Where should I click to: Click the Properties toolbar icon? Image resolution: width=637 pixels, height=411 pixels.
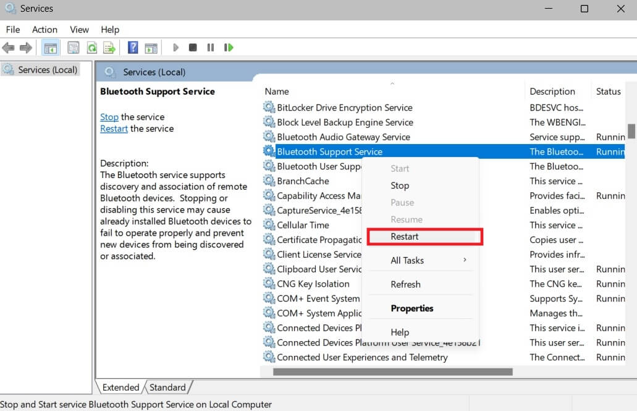[74, 48]
